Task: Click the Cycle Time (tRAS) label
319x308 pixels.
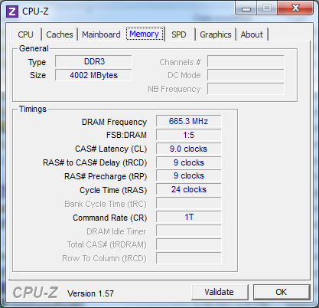Action: 113,190
